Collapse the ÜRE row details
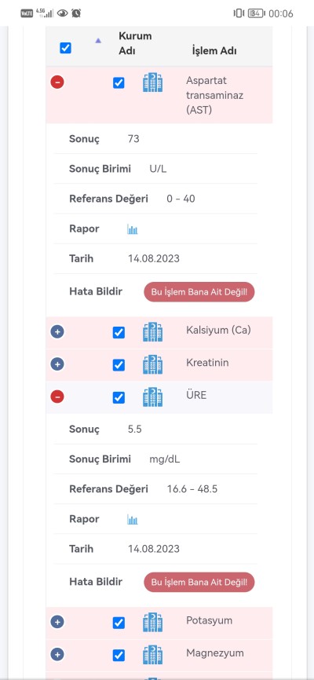Screen dimensions: 314x680 pos(57,397)
